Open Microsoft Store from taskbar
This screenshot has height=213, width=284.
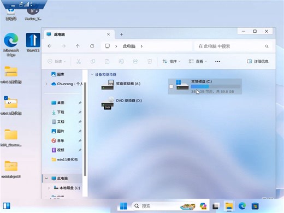(255, 206)
